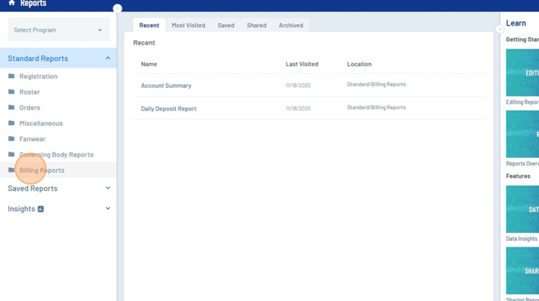Open the Select Program dropdown
539x301 pixels.
click(x=58, y=30)
